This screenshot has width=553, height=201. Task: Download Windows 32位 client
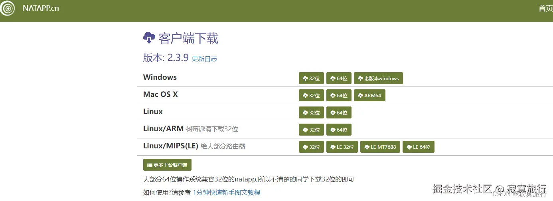[x=311, y=78]
